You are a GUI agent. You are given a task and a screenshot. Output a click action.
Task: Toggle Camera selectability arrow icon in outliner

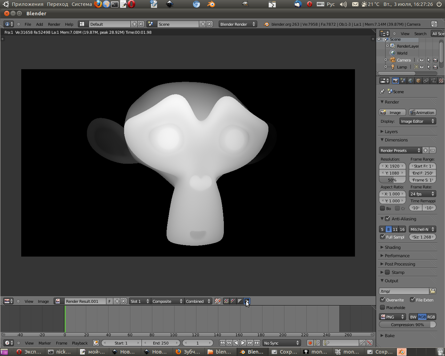point(429,60)
